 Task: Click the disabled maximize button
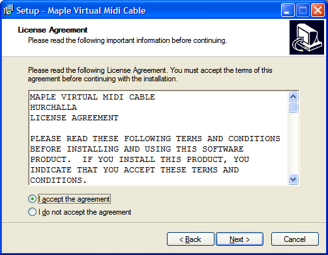[303, 10]
